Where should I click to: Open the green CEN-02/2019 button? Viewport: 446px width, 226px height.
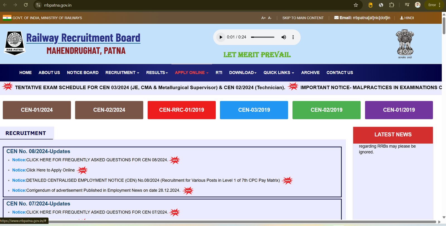(x=326, y=110)
